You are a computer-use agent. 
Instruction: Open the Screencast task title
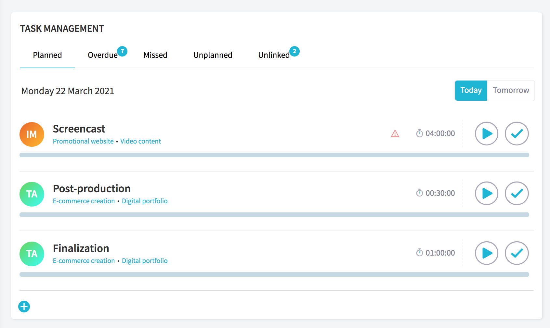point(79,129)
